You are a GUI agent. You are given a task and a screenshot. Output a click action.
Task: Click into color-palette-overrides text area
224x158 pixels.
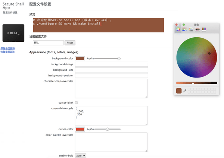111,142
